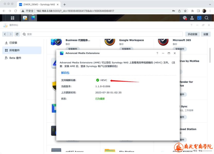Click the HEVC codec status entry
The height and width of the screenshot is (154, 214).
pyautogui.click(x=101, y=80)
